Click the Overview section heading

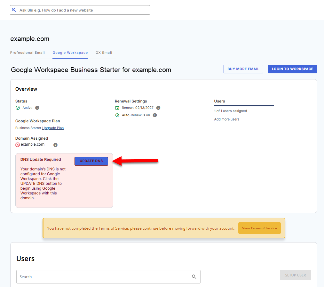[x=26, y=89]
